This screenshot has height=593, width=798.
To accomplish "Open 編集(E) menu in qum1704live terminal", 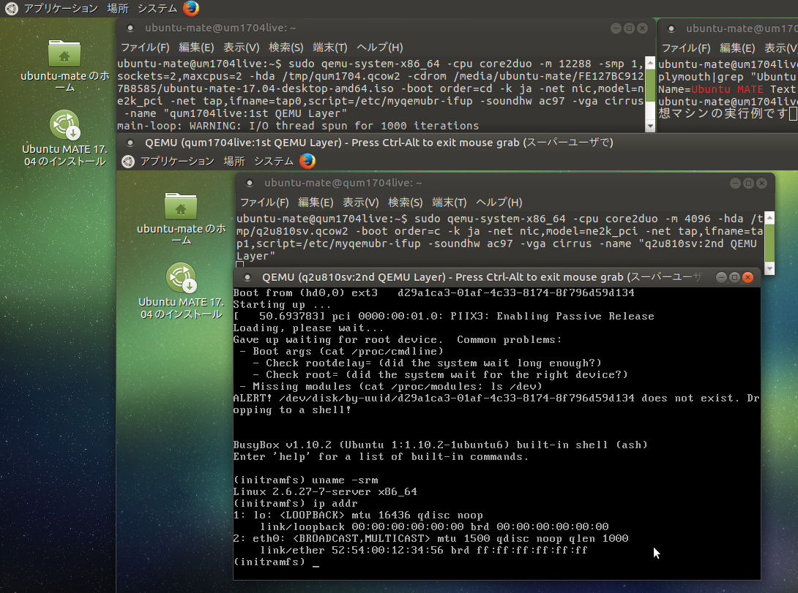I will coord(316,203).
